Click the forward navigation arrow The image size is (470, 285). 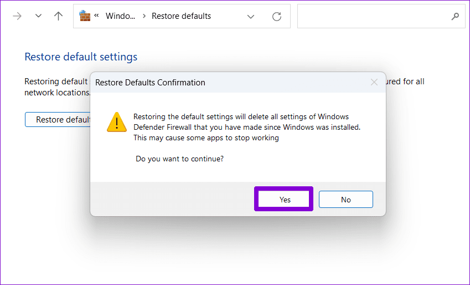[18, 16]
